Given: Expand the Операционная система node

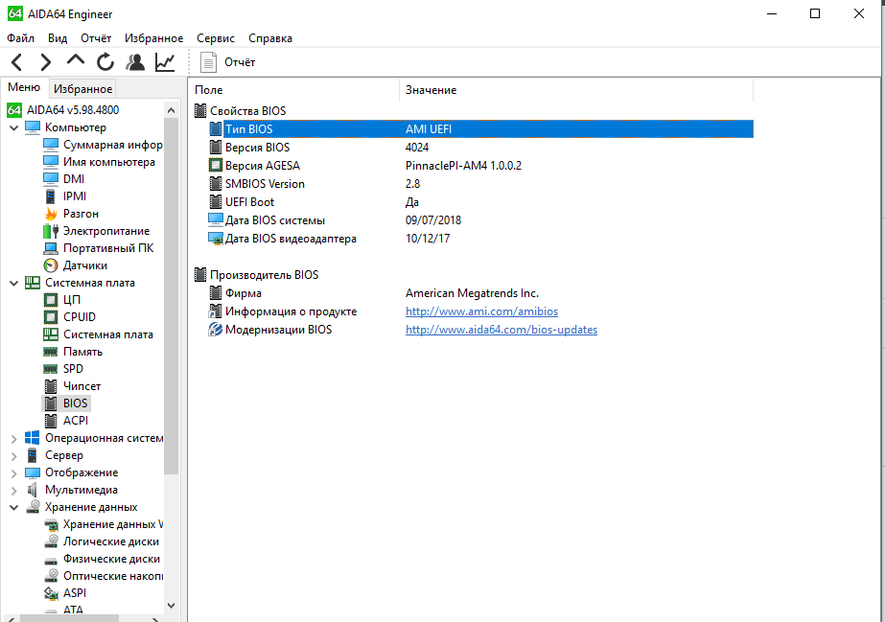Looking at the screenshot, I should point(14,438).
